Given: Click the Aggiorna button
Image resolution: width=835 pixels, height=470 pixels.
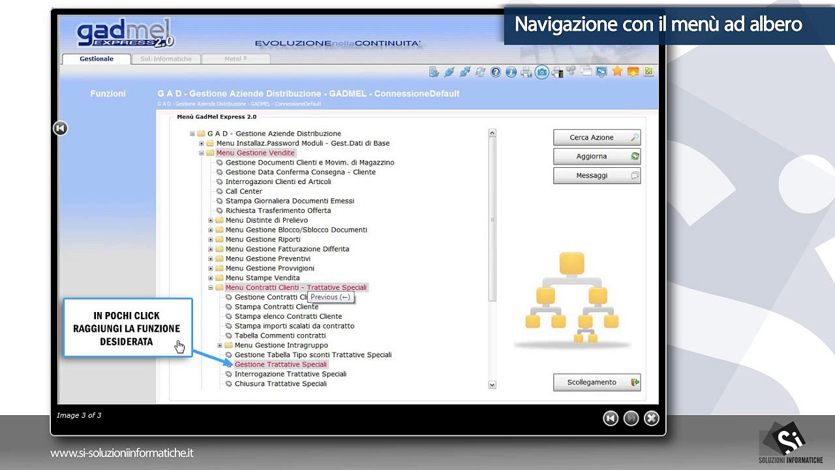Looking at the screenshot, I should pyautogui.click(x=597, y=157).
